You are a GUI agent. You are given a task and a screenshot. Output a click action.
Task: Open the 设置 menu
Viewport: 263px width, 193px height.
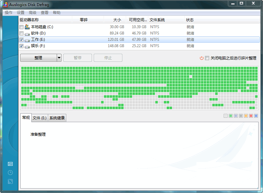[x=21, y=13]
